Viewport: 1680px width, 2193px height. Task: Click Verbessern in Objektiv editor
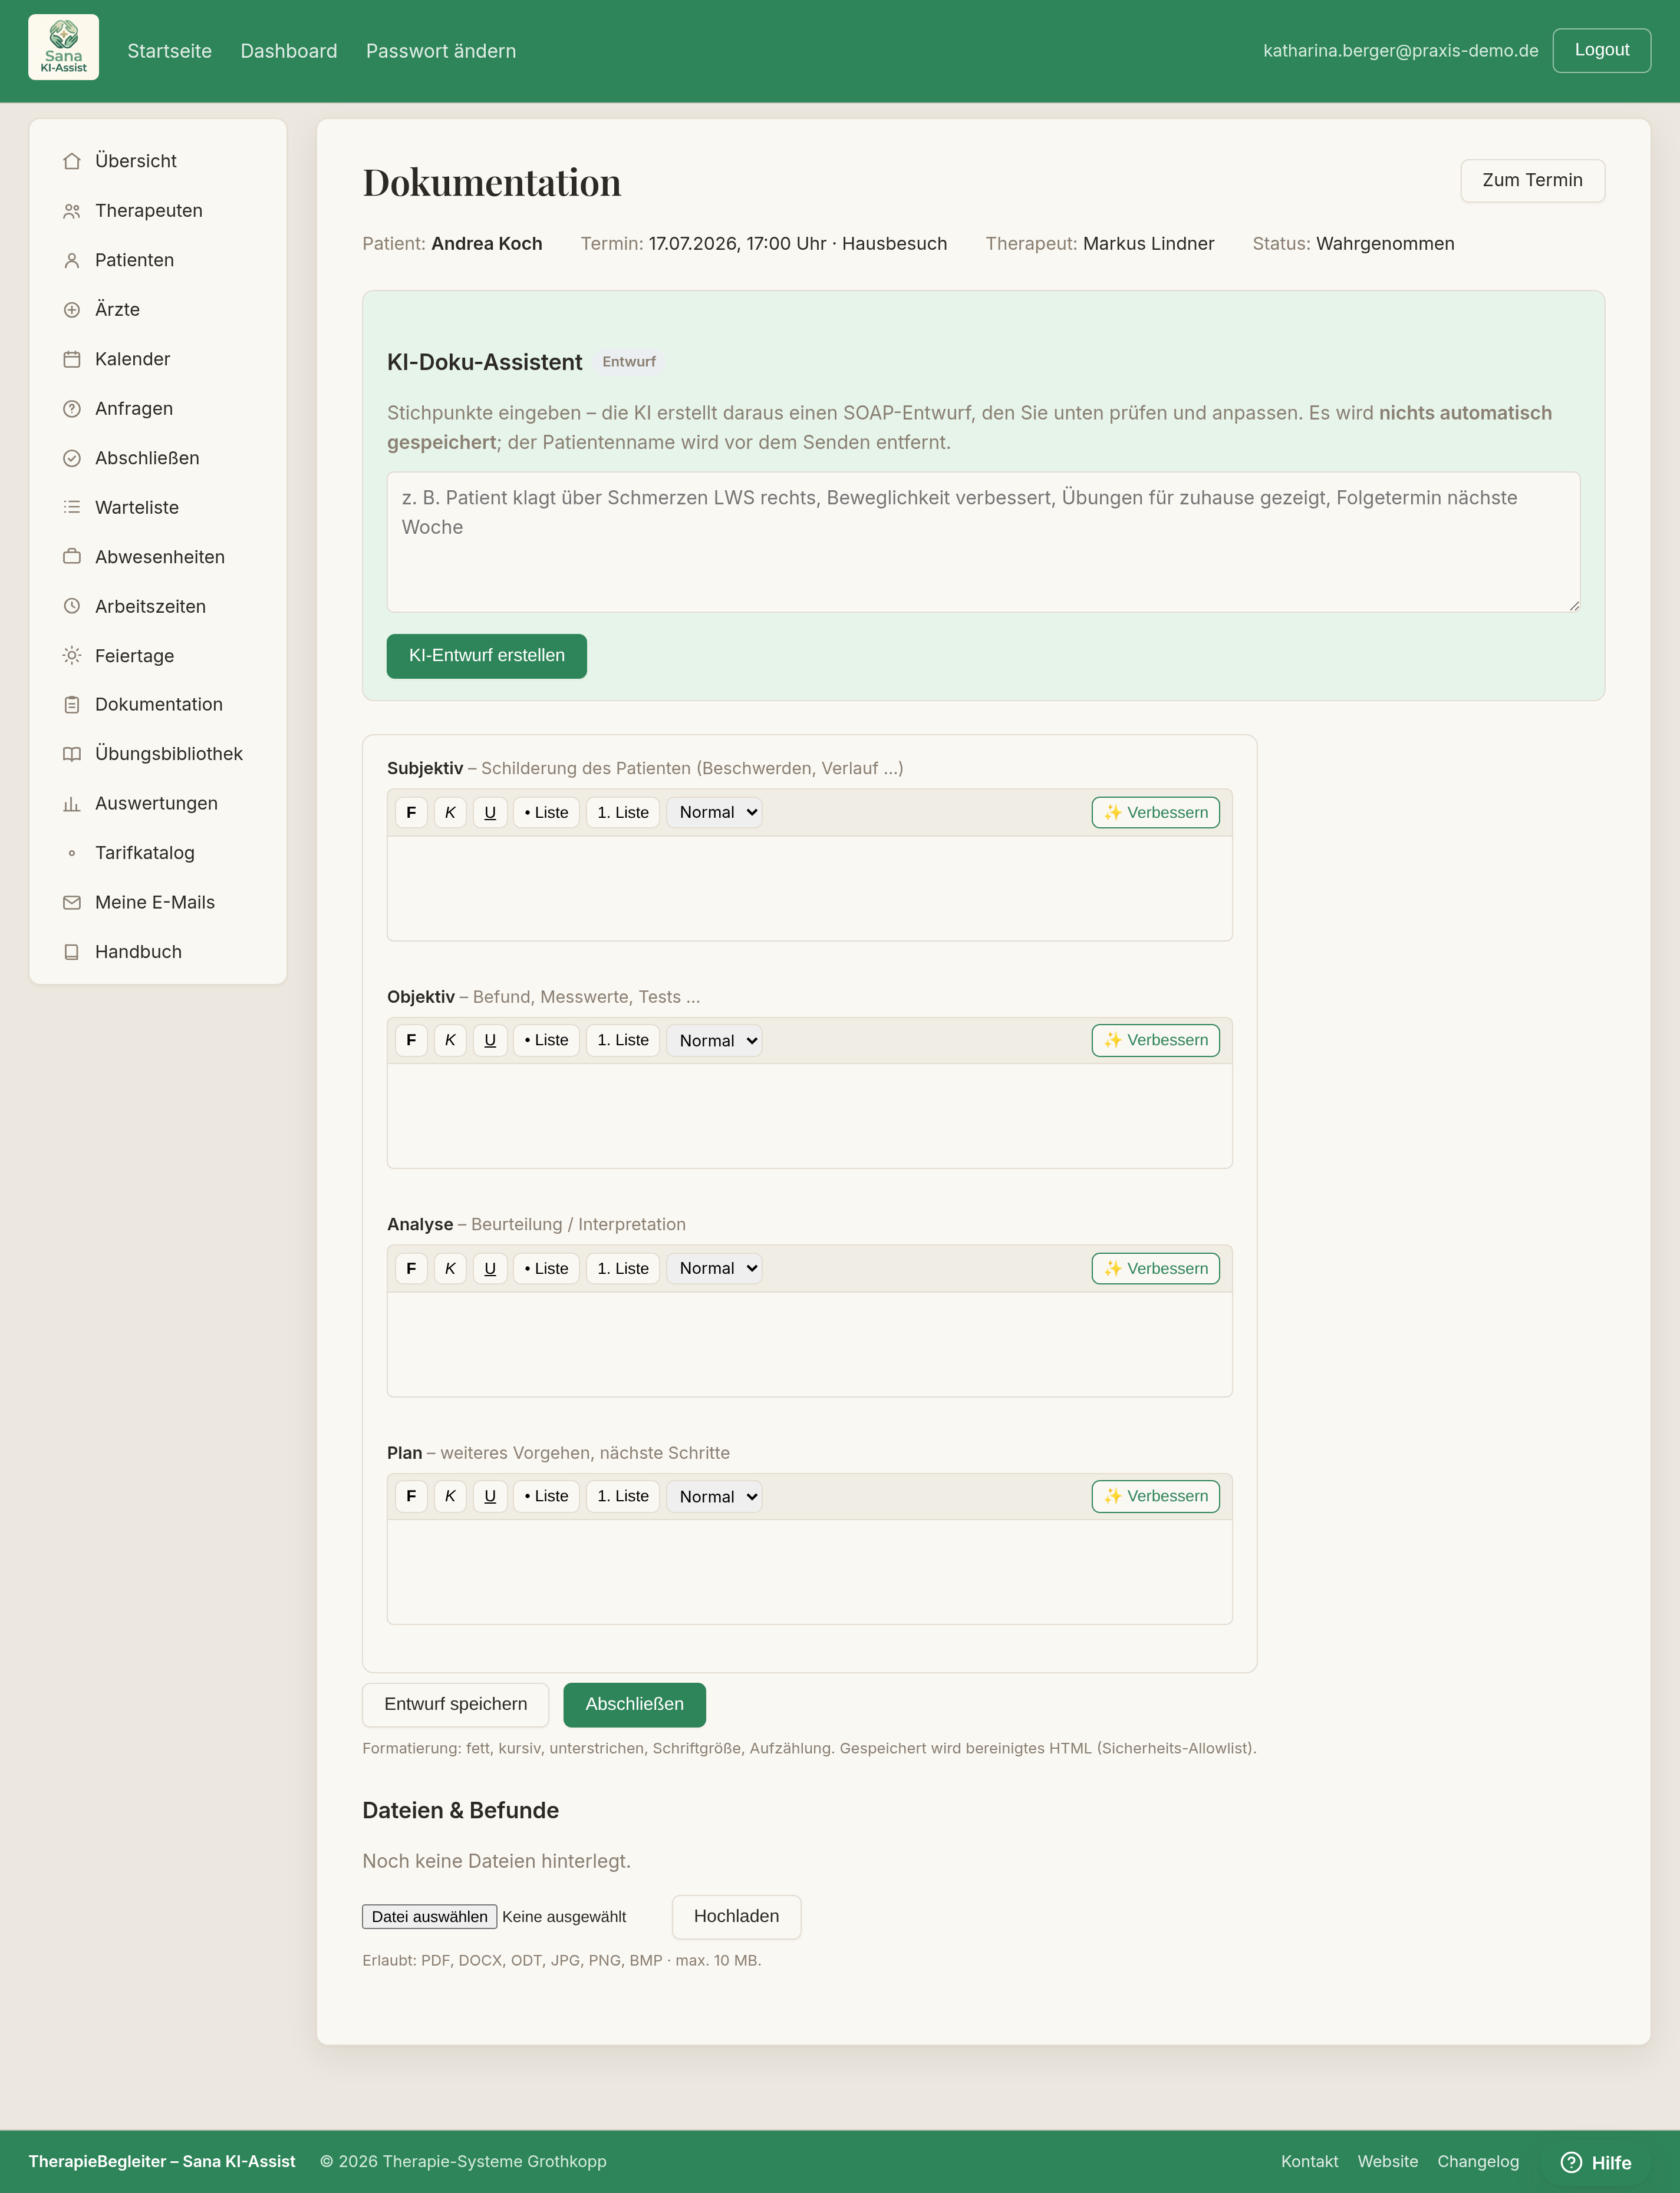pos(1156,1041)
